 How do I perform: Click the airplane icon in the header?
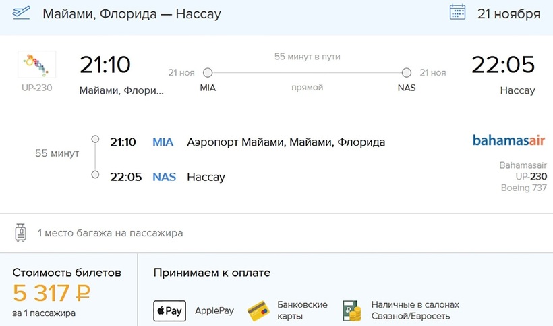tap(21, 13)
